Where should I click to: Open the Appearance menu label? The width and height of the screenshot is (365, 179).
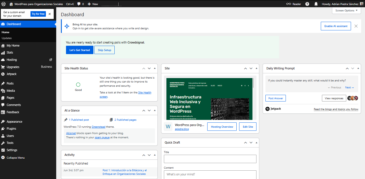click(x=15, y=122)
